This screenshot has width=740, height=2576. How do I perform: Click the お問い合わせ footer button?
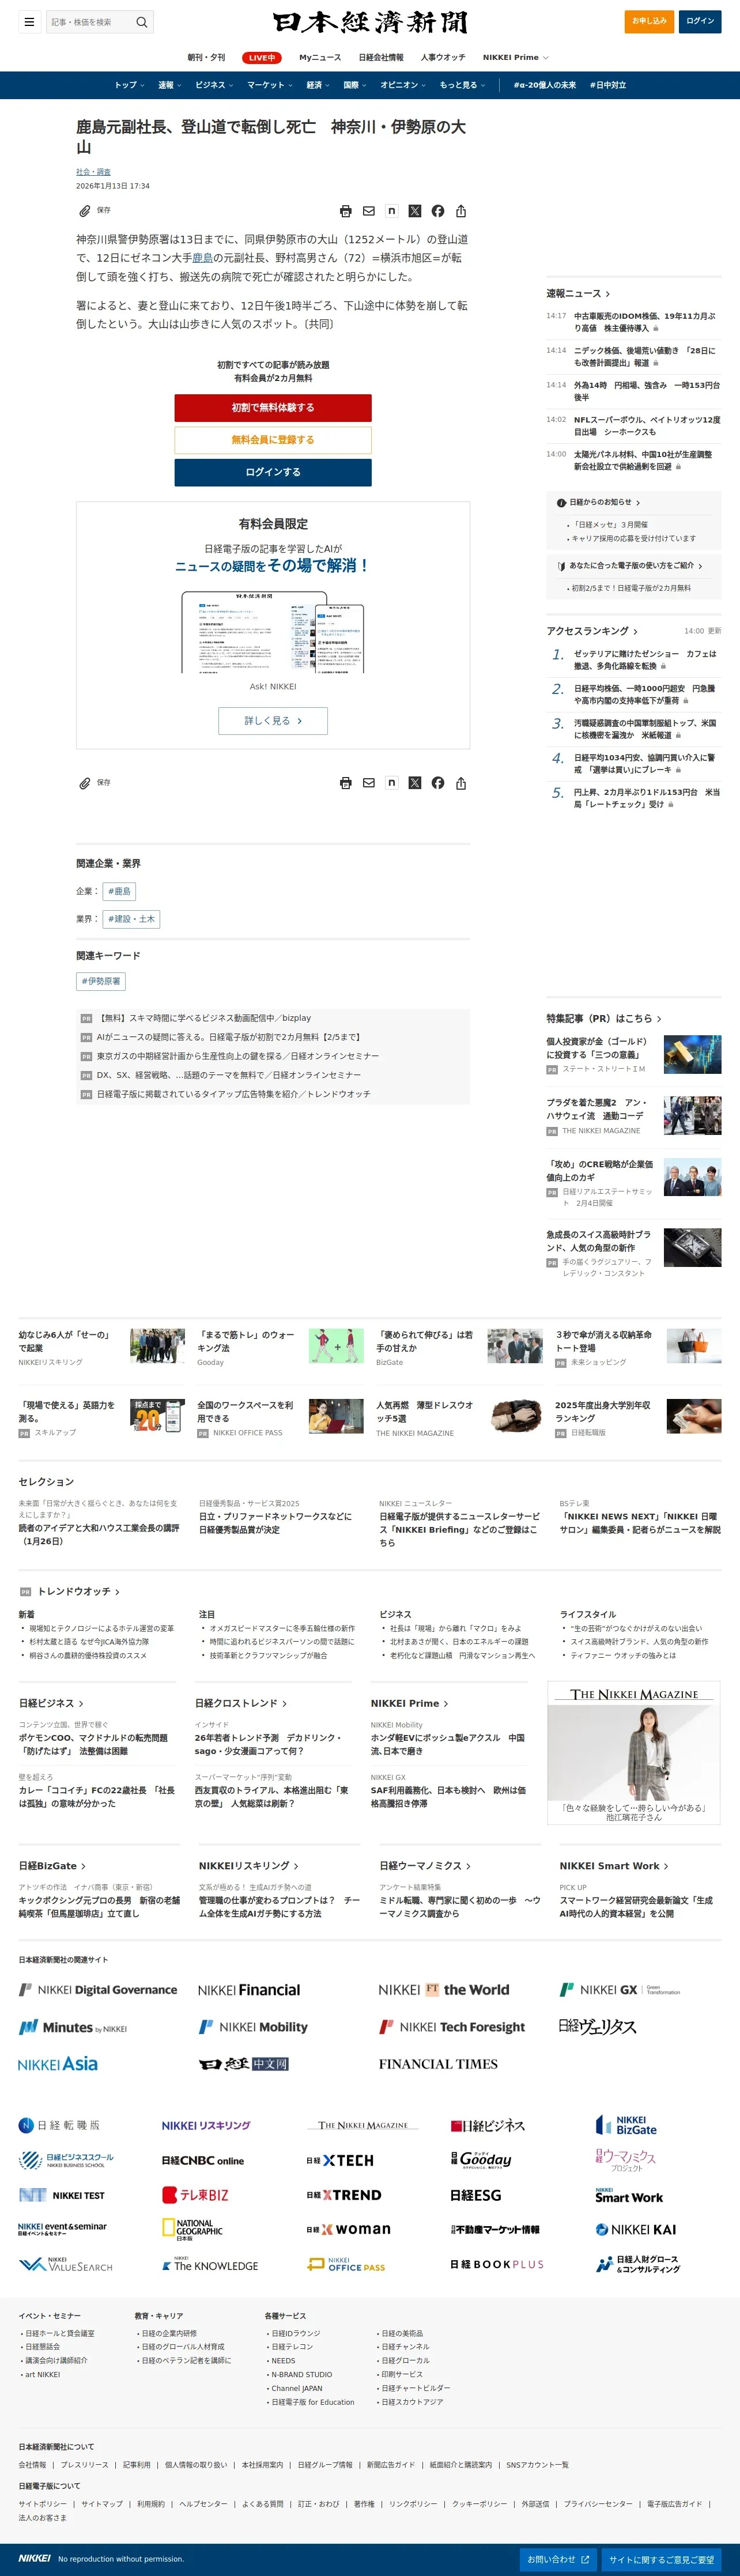pos(559,2559)
